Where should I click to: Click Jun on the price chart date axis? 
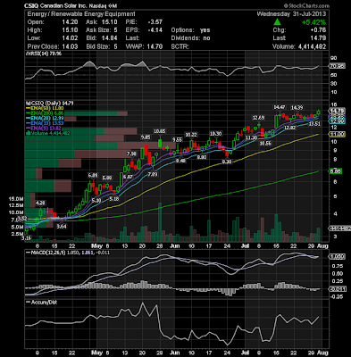pyautogui.click(x=175, y=246)
